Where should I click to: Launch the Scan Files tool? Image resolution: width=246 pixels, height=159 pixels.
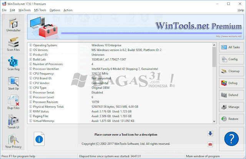pos(13,44)
